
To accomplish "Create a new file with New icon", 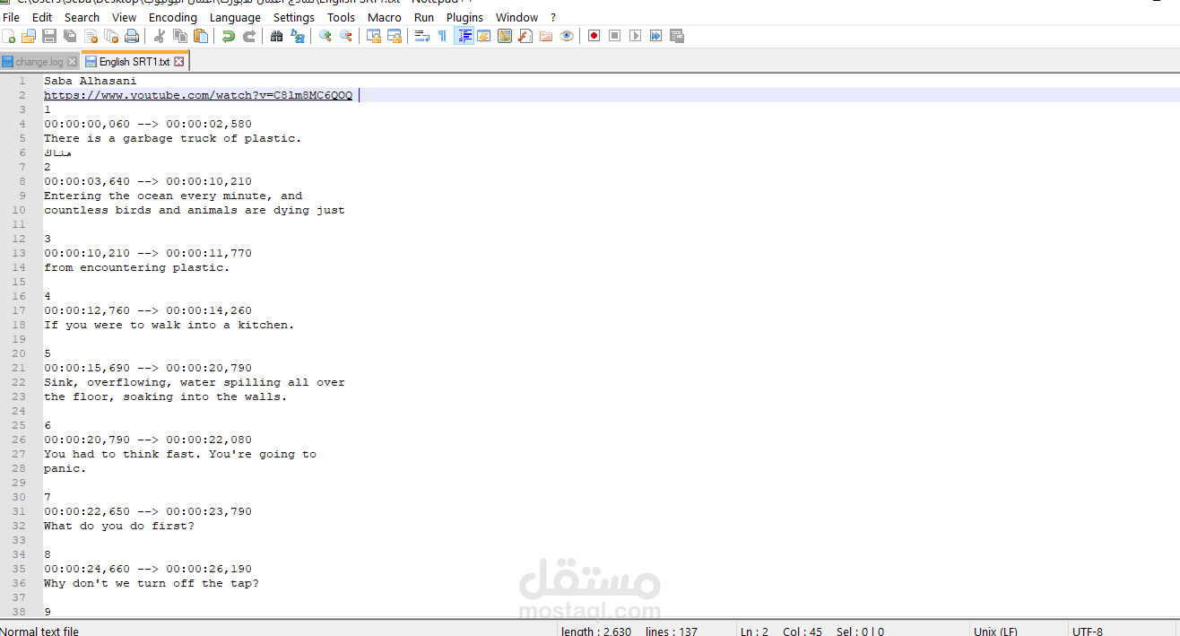I will [8, 36].
